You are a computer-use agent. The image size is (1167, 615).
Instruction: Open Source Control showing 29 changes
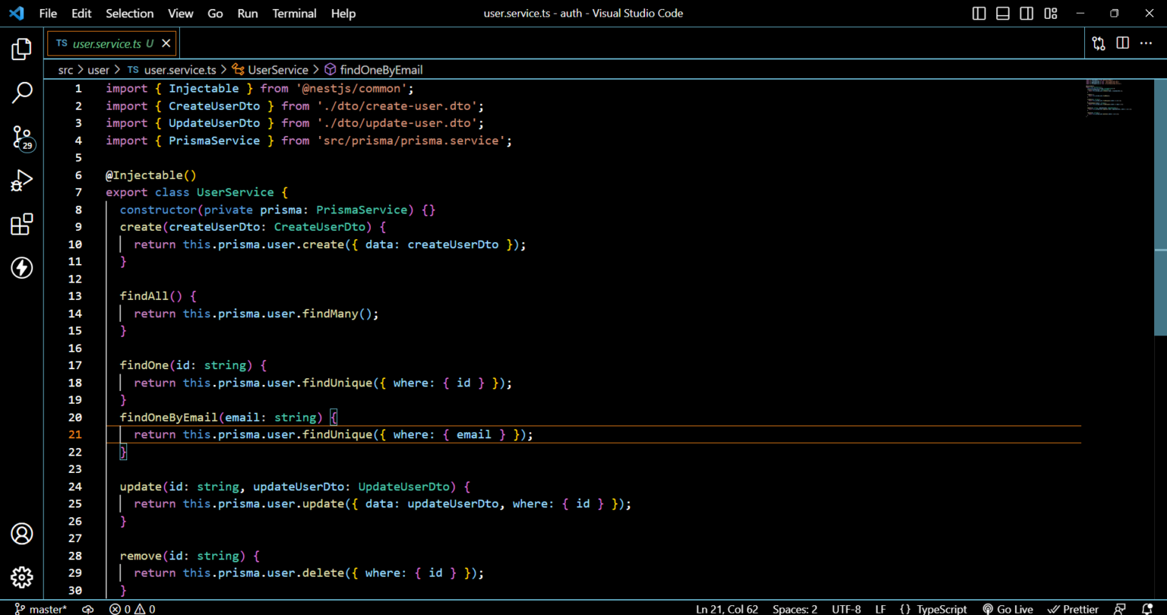click(x=21, y=137)
